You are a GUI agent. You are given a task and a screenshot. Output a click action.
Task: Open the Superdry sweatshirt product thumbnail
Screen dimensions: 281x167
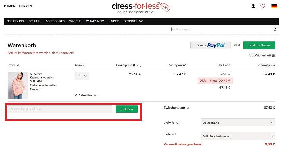pos(18,85)
